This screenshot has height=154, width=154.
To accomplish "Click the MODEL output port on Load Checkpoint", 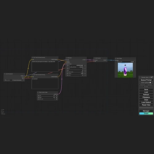I will click(24, 76).
